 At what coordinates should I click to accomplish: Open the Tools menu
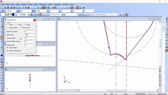point(18,4)
